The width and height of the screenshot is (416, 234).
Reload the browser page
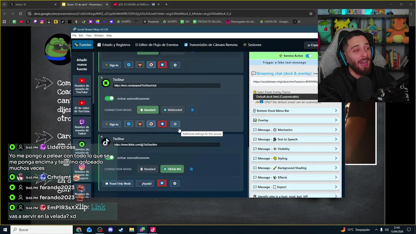(20, 14)
